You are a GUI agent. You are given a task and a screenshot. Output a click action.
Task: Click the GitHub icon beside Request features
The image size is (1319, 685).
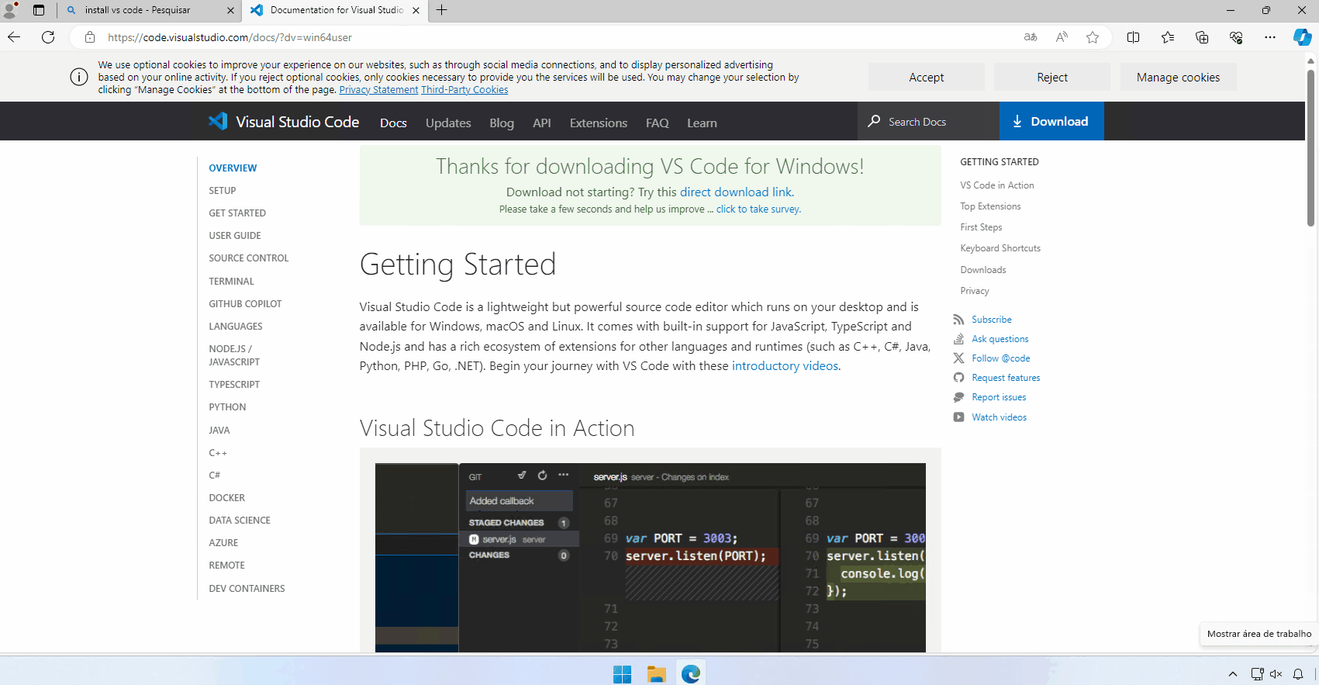(x=959, y=378)
